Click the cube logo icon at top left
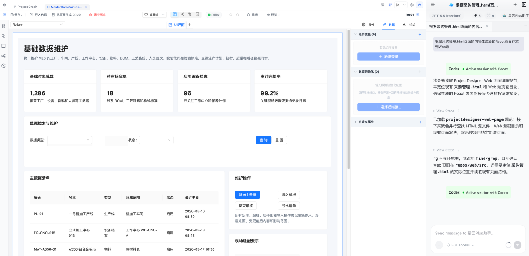 click(x=5, y=5)
